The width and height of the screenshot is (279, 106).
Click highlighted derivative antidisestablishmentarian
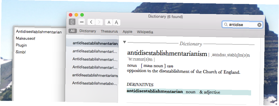(x=155, y=91)
